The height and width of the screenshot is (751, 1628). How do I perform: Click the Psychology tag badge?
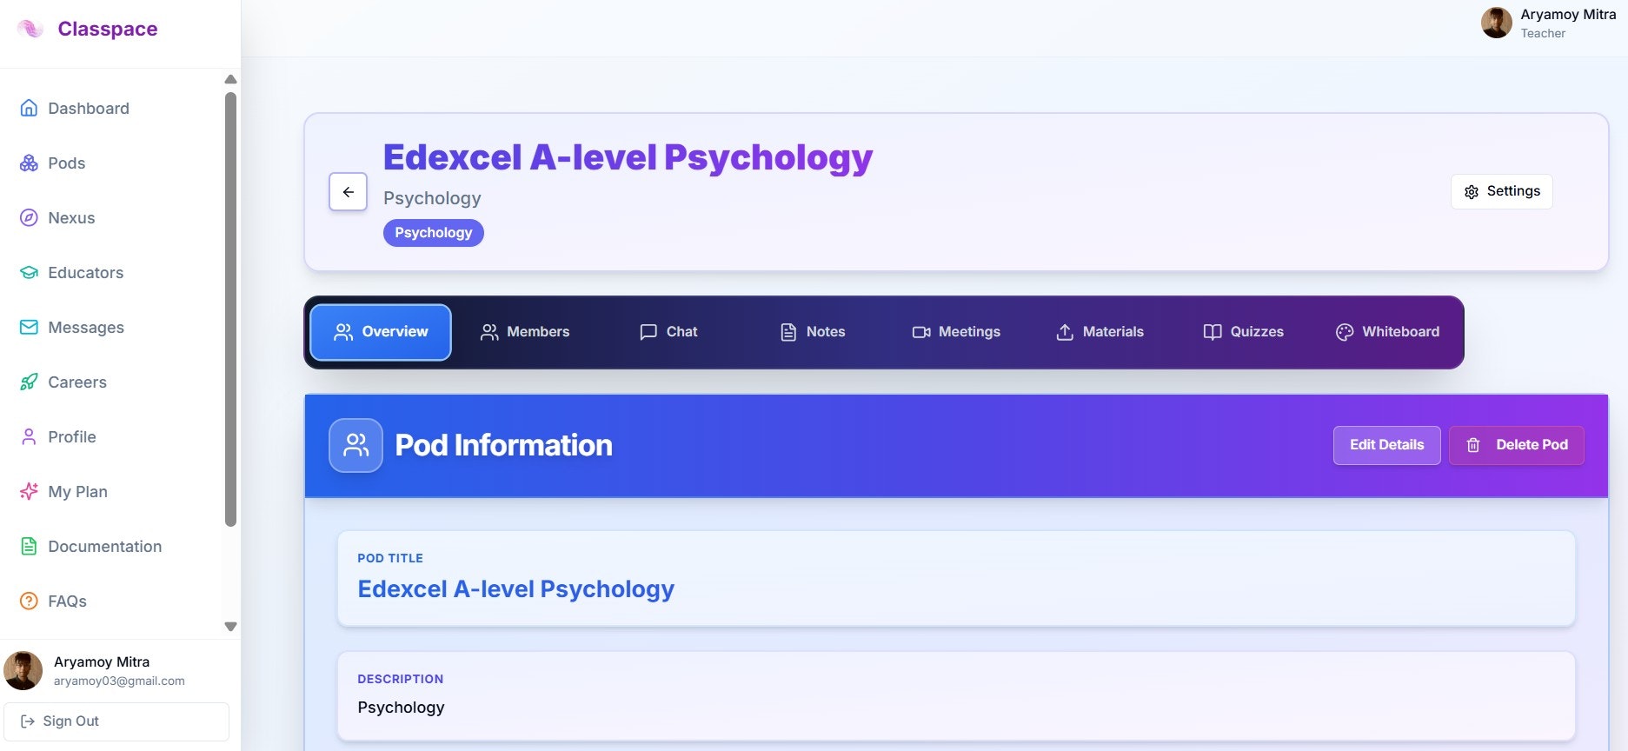[433, 233]
